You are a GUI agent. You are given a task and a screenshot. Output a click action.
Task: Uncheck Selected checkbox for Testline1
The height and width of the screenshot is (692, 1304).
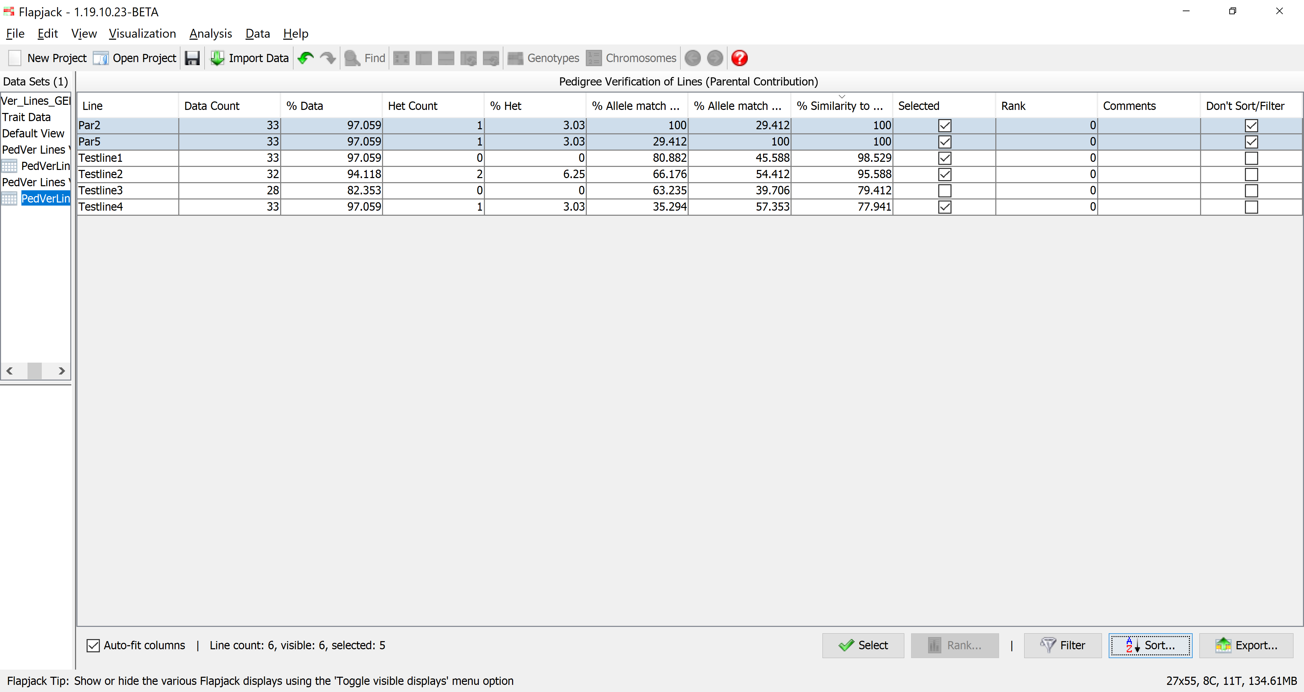point(945,158)
